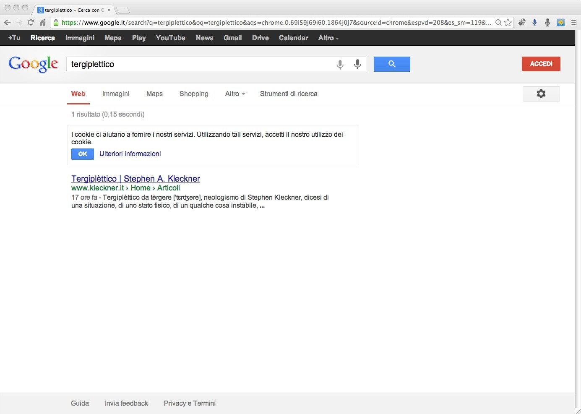Viewport: 581px width, 414px height.
Task: Open Invia feedback footer link
Action: click(126, 403)
